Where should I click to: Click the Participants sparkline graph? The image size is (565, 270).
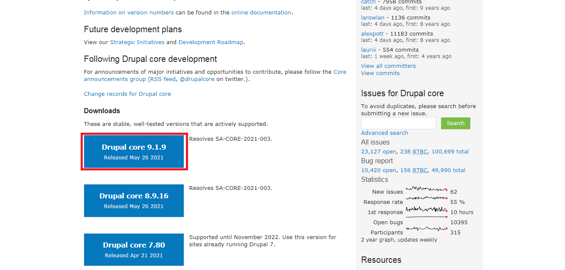427,229
